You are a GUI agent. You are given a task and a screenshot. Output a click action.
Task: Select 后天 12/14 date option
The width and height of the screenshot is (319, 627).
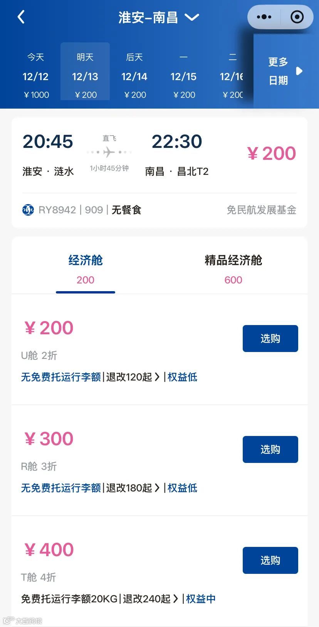[x=134, y=76]
